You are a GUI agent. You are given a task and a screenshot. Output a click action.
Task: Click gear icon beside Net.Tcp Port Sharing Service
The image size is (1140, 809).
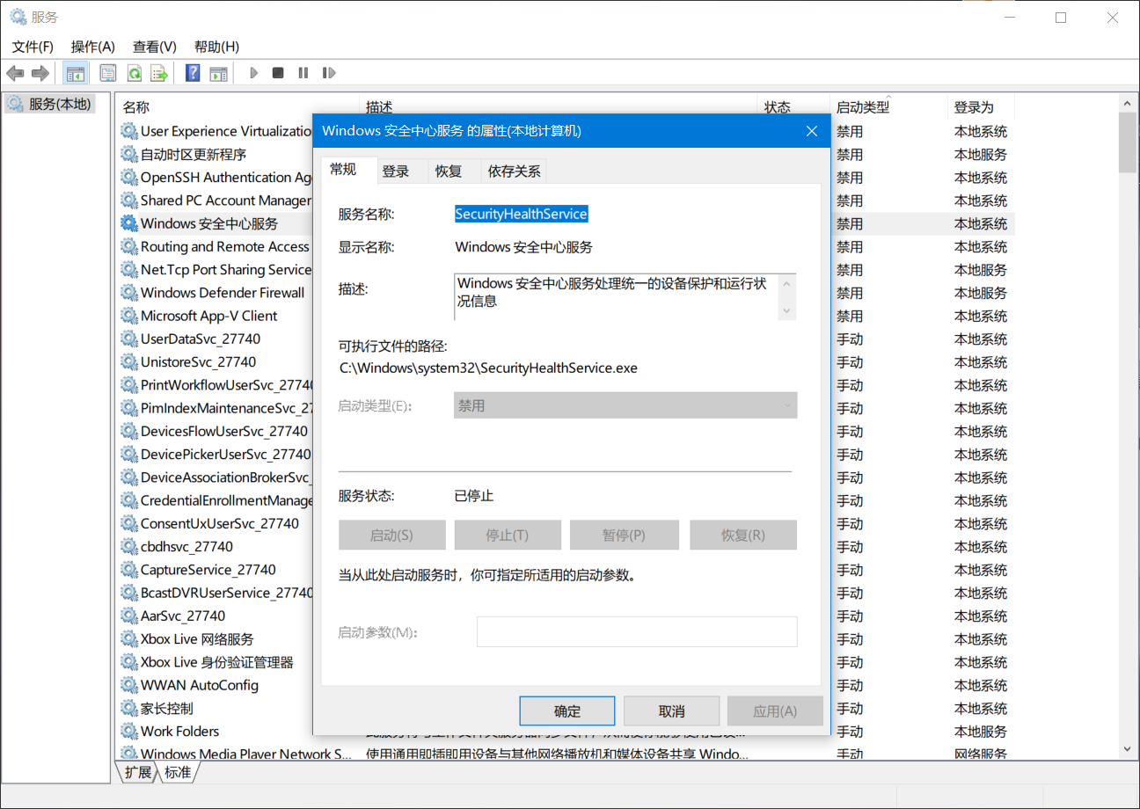[x=128, y=270]
